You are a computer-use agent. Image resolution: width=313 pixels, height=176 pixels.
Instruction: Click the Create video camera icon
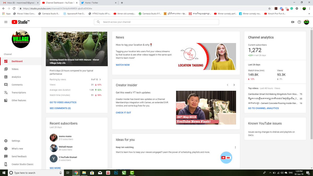coord(293,22)
